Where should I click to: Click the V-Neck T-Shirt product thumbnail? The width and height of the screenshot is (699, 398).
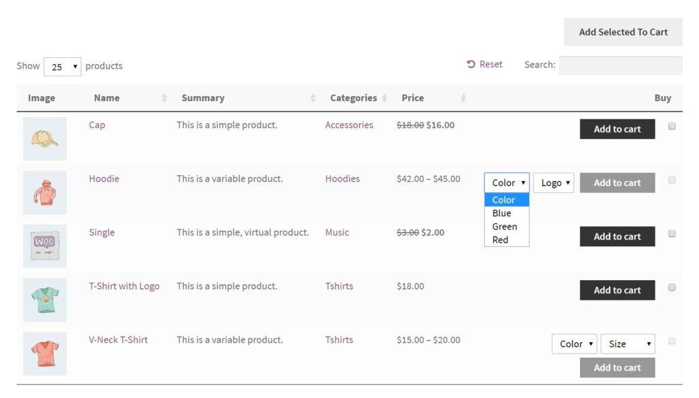coord(44,354)
